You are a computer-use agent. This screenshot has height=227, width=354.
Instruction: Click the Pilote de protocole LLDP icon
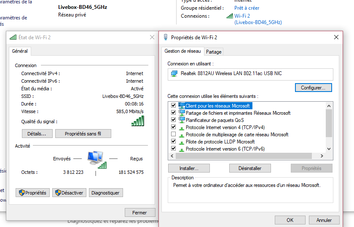click(x=181, y=143)
